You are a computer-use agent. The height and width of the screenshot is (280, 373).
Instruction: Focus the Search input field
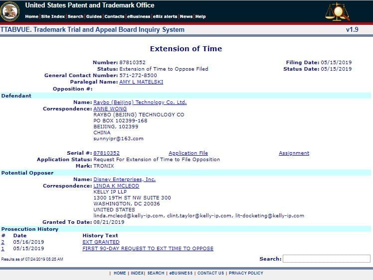326,259
